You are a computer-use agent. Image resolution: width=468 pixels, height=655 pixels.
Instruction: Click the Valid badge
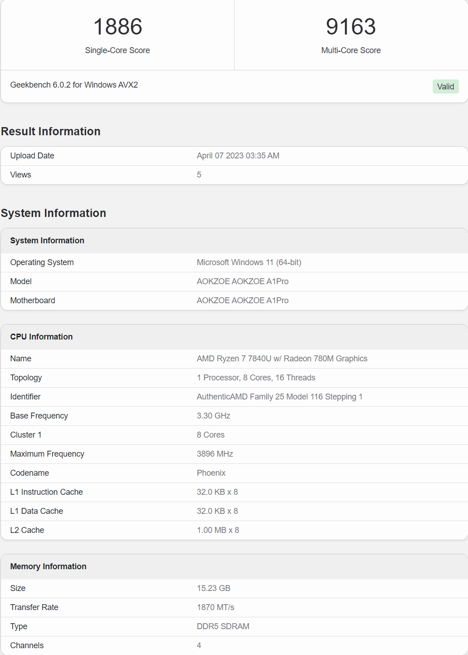coord(445,87)
